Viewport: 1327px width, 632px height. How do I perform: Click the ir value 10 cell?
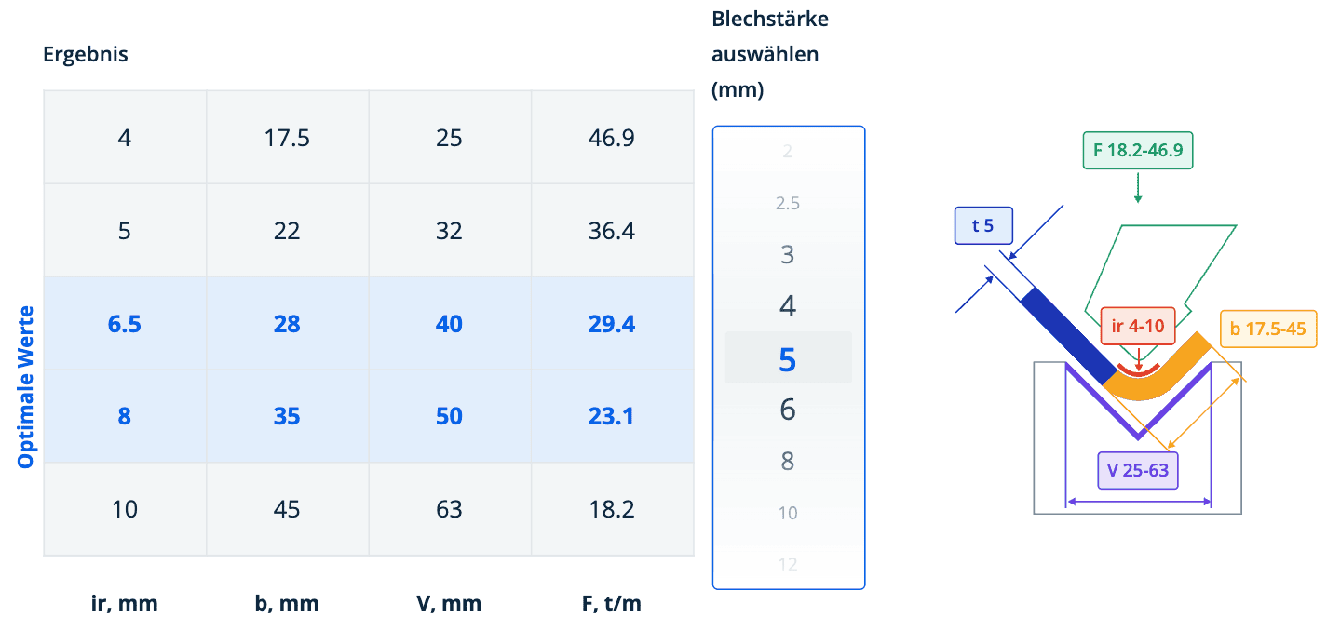pyautogui.click(x=125, y=509)
